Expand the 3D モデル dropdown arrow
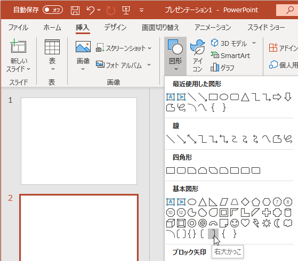The image size is (298, 261). click(x=254, y=43)
